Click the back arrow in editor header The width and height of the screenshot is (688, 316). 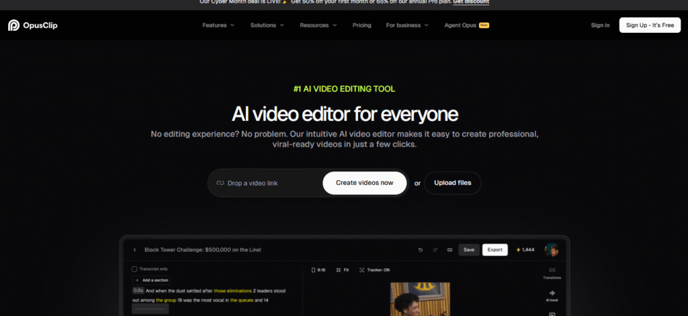coord(134,249)
